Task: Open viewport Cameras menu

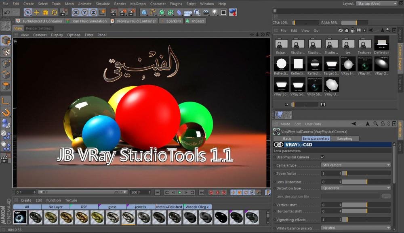Action: click(40, 35)
